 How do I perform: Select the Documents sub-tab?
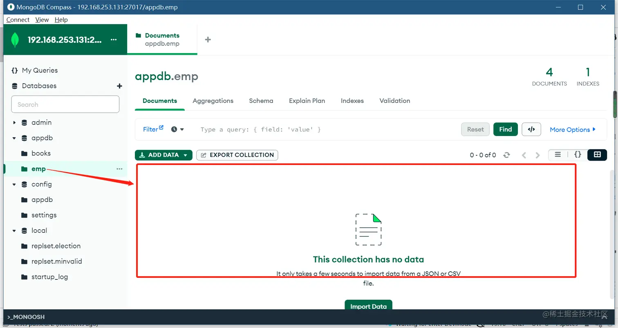(160, 101)
